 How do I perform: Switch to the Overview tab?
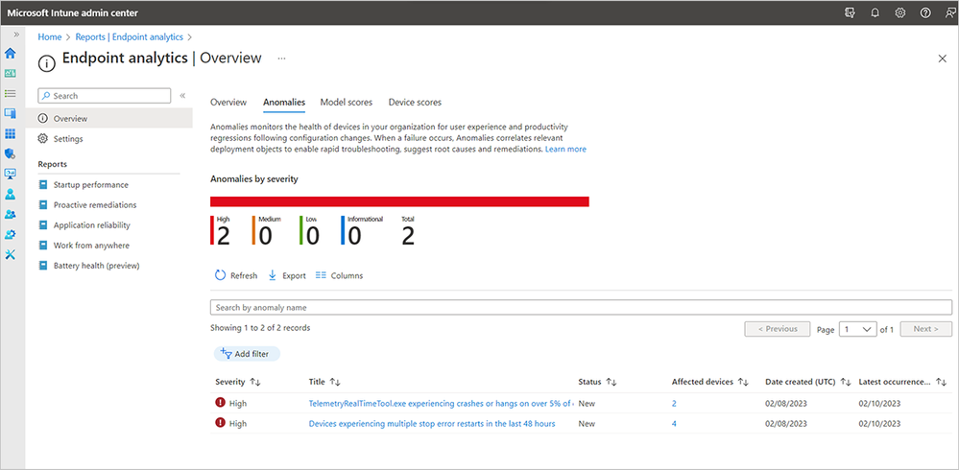coord(228,102)
